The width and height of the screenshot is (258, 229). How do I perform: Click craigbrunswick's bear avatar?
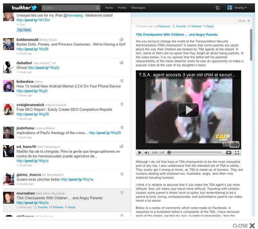pyautogui.click(x=8, y=109)
